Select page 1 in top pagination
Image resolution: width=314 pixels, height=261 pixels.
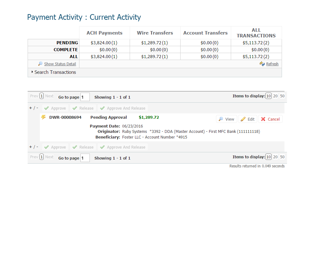click(x=42, y=96)
